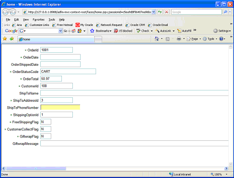This screenshot has width=234, height=178.
Task: Open the Customize Links shortcut
Action: [37, 25]
